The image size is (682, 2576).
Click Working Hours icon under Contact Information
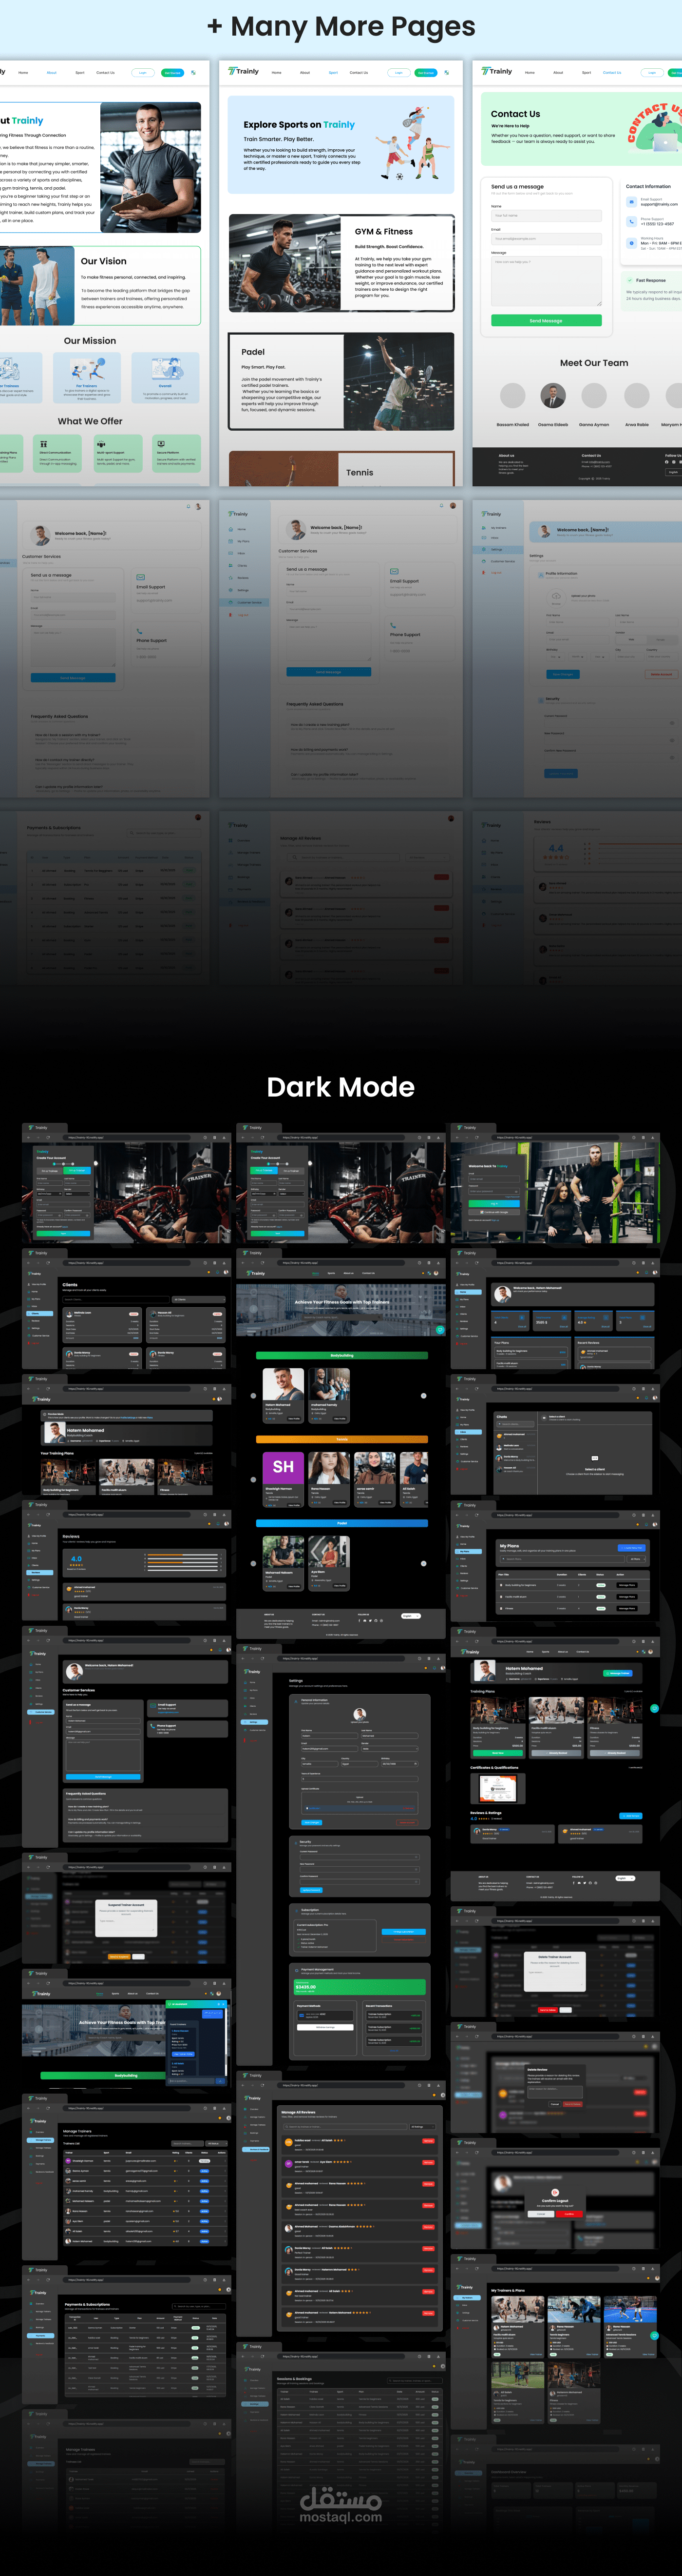tap(631, 242)
